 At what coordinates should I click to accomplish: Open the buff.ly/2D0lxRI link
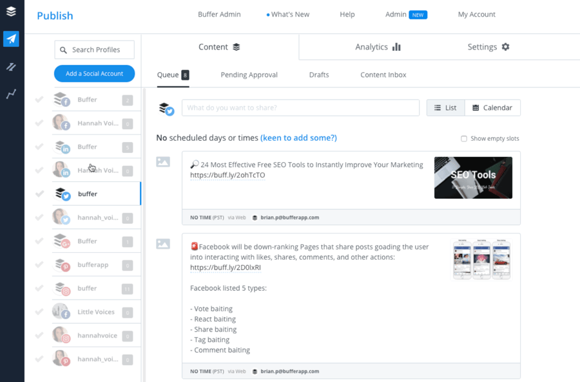[x=226, y=268]
